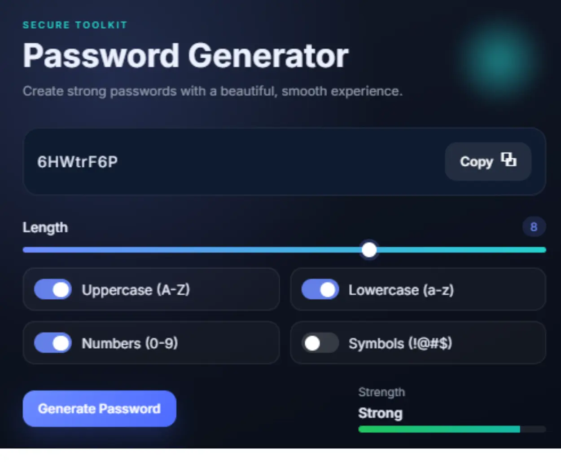Screen dimensions: 561x466
Task: Click the copy icon beside the Copy label
Action: pos(508,161)
